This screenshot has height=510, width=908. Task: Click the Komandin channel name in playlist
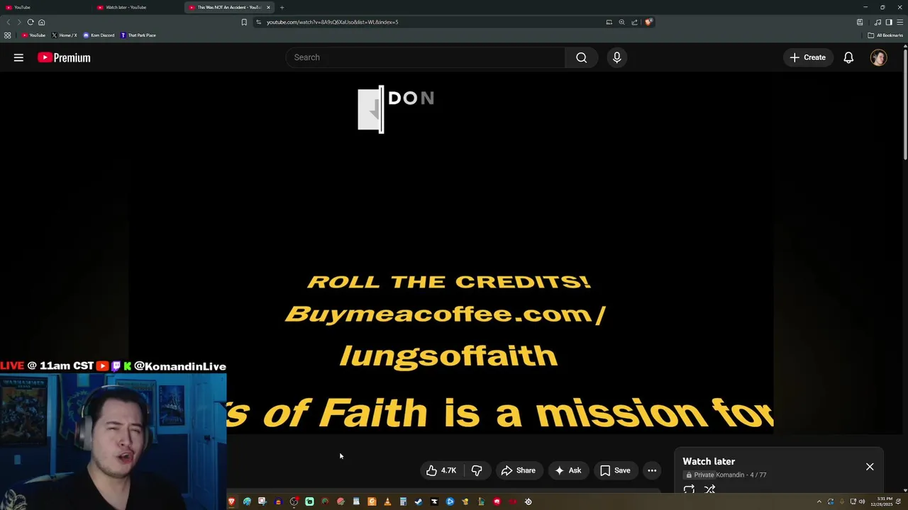730,475
